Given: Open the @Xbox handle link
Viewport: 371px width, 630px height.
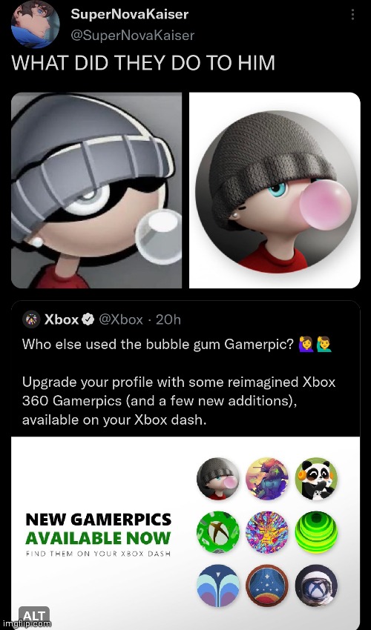Looking at the screenshot, I should (x=121, y=319).
